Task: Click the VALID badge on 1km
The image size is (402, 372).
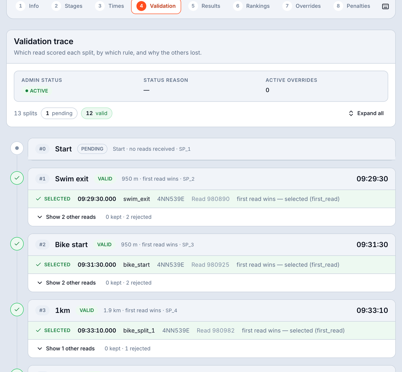Action: (87, 310)
